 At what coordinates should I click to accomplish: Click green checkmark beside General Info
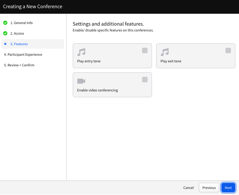coord(5,23)
